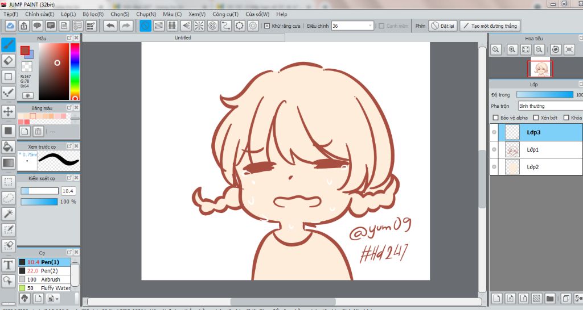Zoom out on the Navigator panel

(539, 50)
